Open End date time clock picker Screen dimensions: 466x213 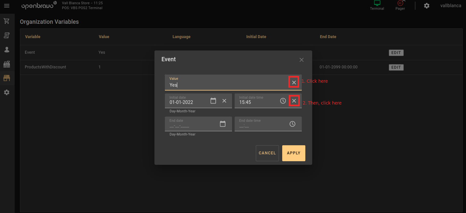pos(292,124)
